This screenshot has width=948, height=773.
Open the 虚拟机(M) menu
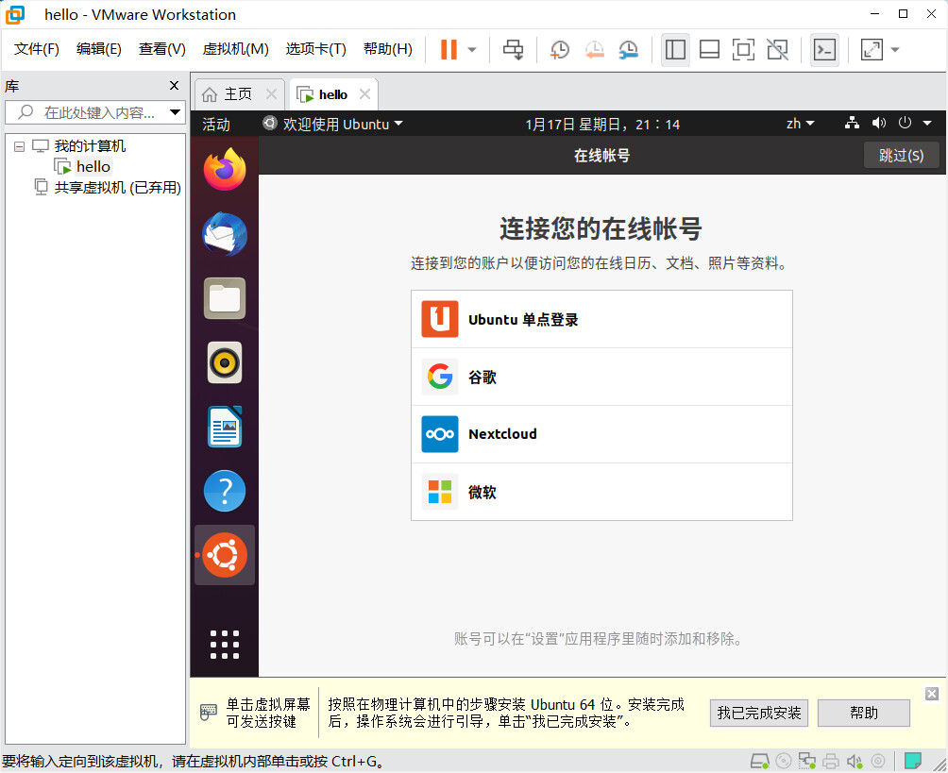click(235, 49)
